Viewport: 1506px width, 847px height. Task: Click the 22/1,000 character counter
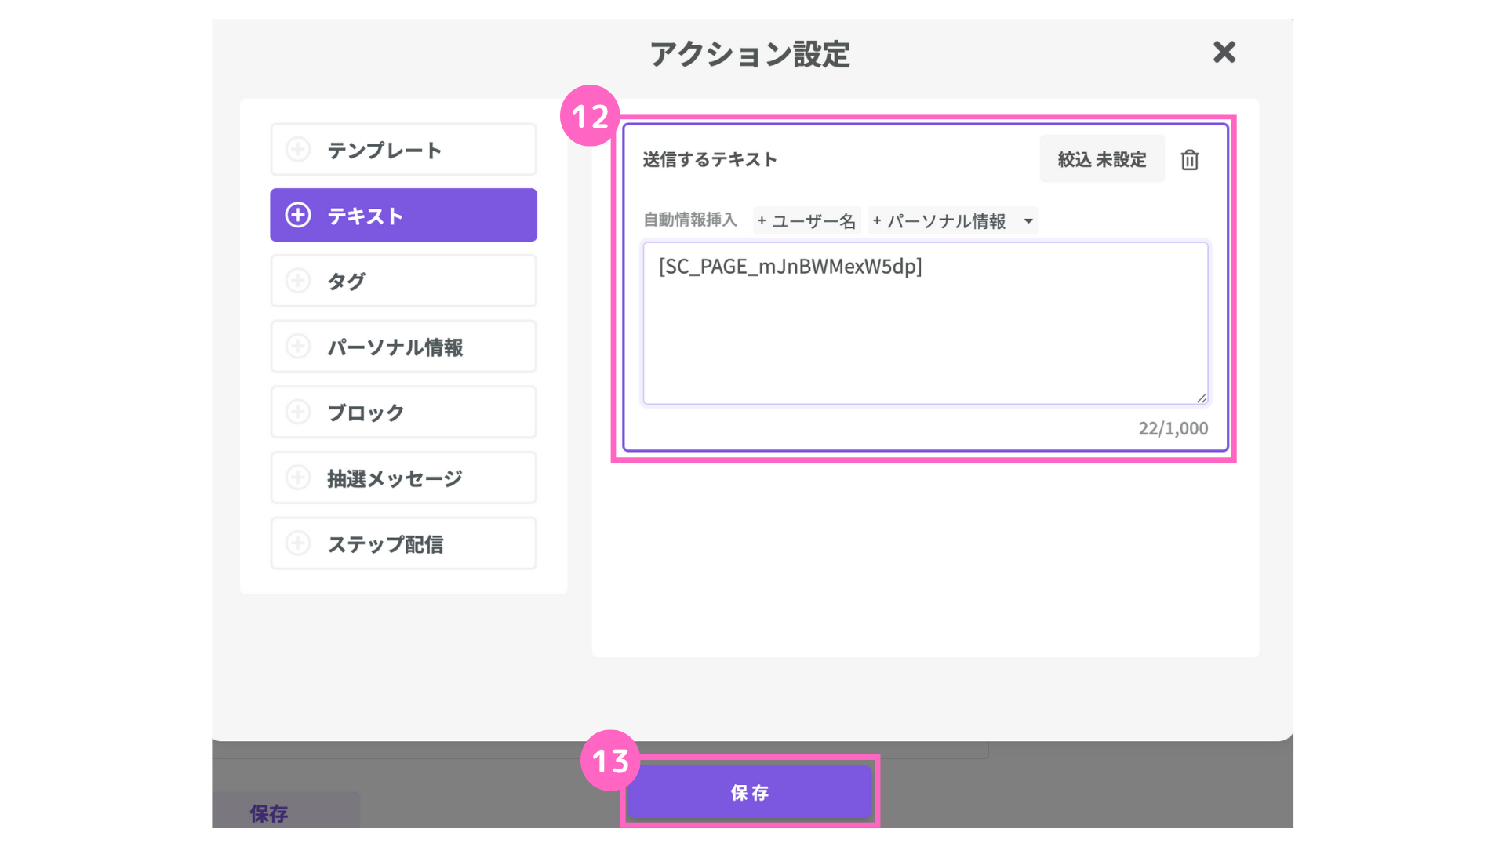point(1173,428)
